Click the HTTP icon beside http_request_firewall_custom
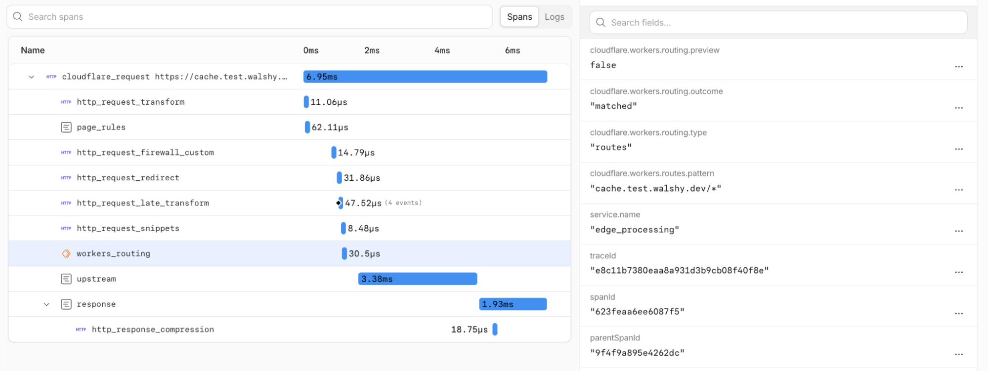Screen dimensions: 988x371 [x=66, y=153]
